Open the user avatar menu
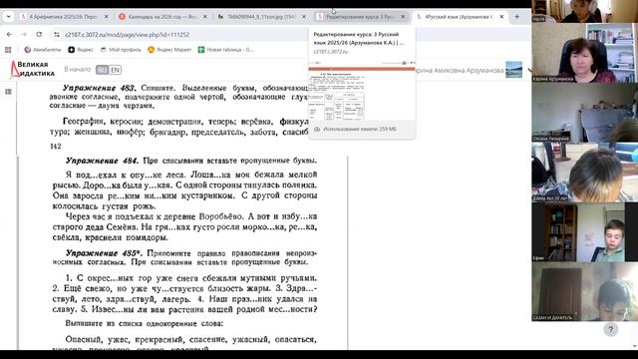The image size is (638, 359). pyautogui.click(x=514, y=70)
